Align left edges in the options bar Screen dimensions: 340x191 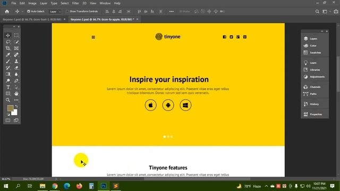click(107, 12)
